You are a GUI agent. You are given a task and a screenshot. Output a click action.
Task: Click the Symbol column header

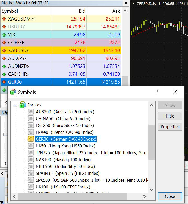coord(26,11)
